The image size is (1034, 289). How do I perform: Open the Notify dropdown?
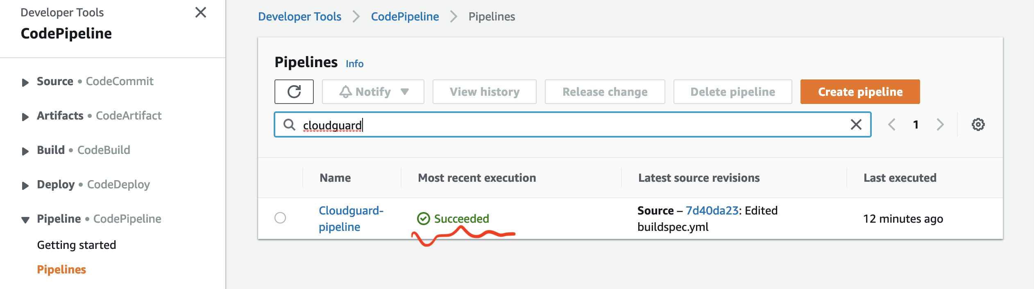pyautogui.click(x=373, y=92)
